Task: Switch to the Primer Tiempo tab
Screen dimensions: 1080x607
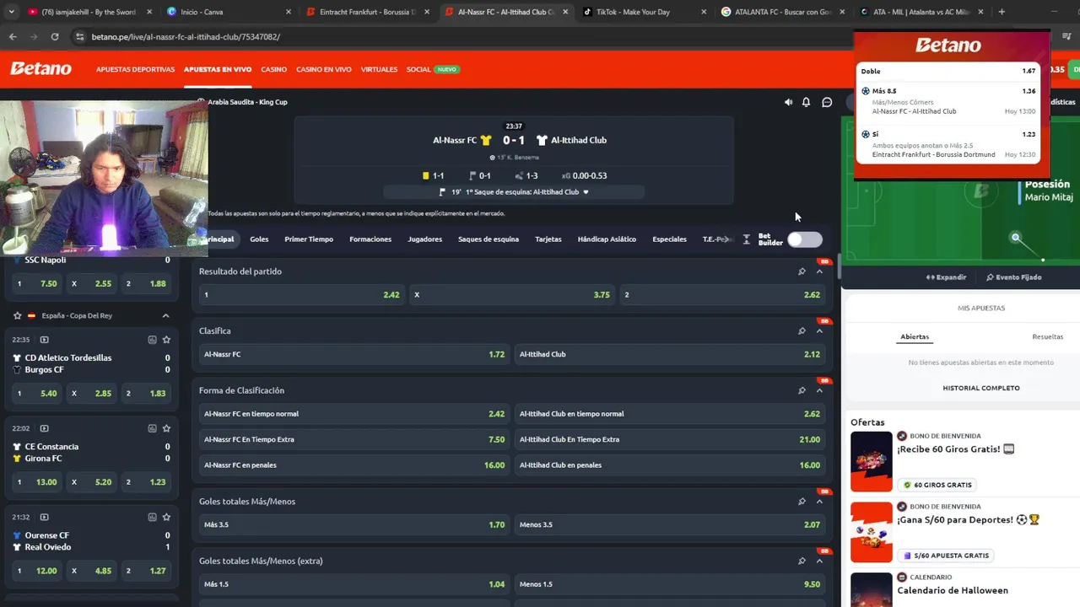Action: 309,239
